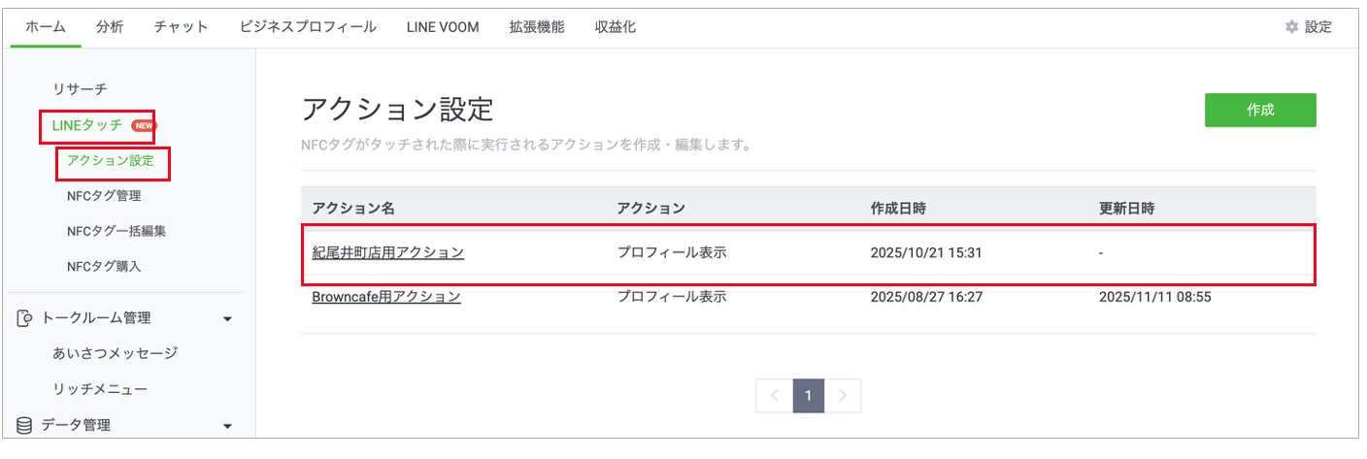
Task: Open the チャット tab
Action: tap(181, 27)
